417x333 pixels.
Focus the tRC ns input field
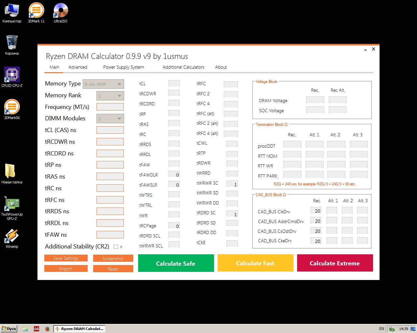tap(110, 188)
